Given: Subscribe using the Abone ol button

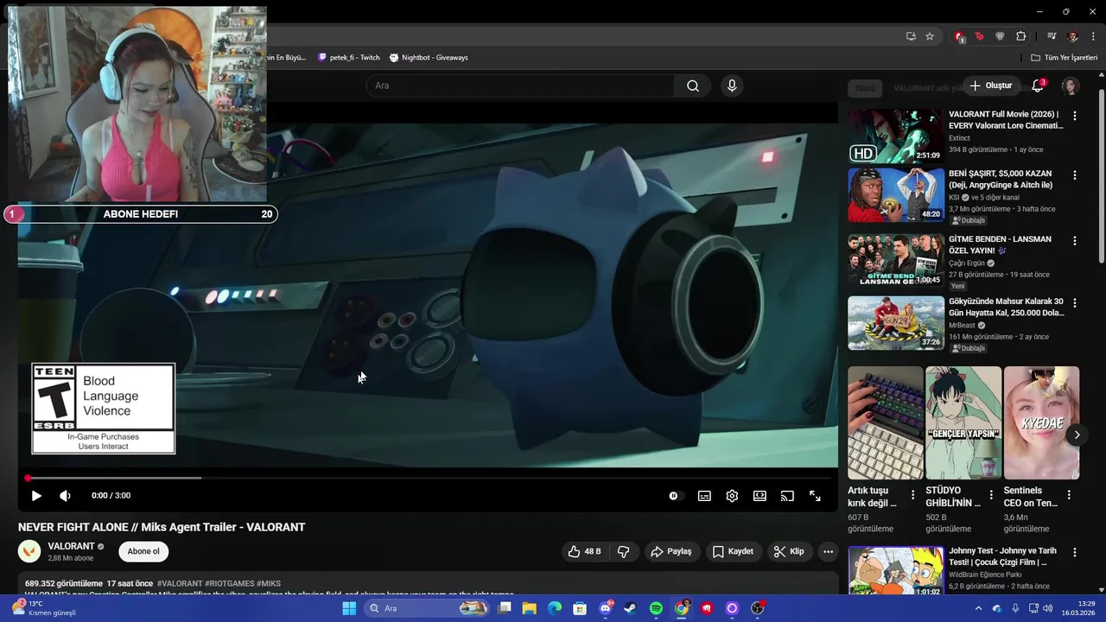Looking at the screenshot, I should pos(143,551).
